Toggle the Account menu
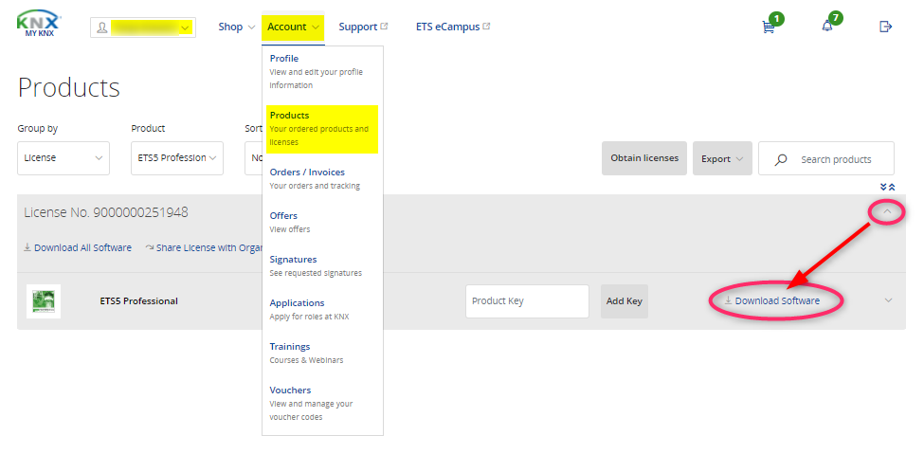Screen dimensions: 924x454 pyautogui.click(x=293, y=27)
